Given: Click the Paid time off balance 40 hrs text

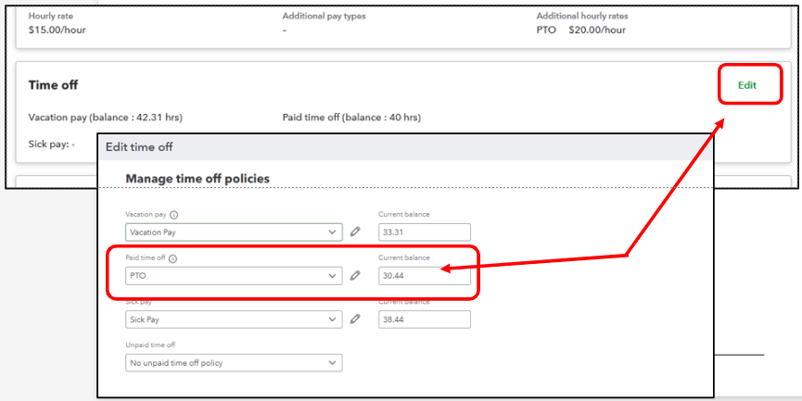Looking at the screenshot, I should (x=351, y=118).
